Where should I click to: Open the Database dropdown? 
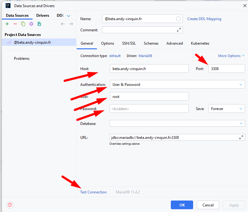[x=177, y=123]
